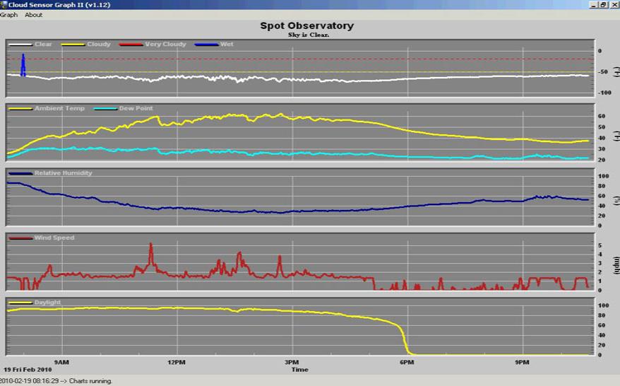This screenshot has width=620, height=386.
Task: Click the yellow Cloudy legend line
Action: tap(73, 45)
